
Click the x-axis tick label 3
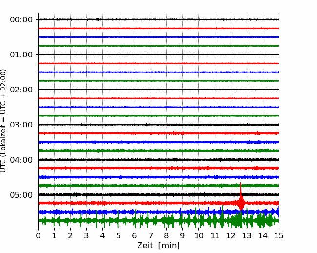point(86,235)
